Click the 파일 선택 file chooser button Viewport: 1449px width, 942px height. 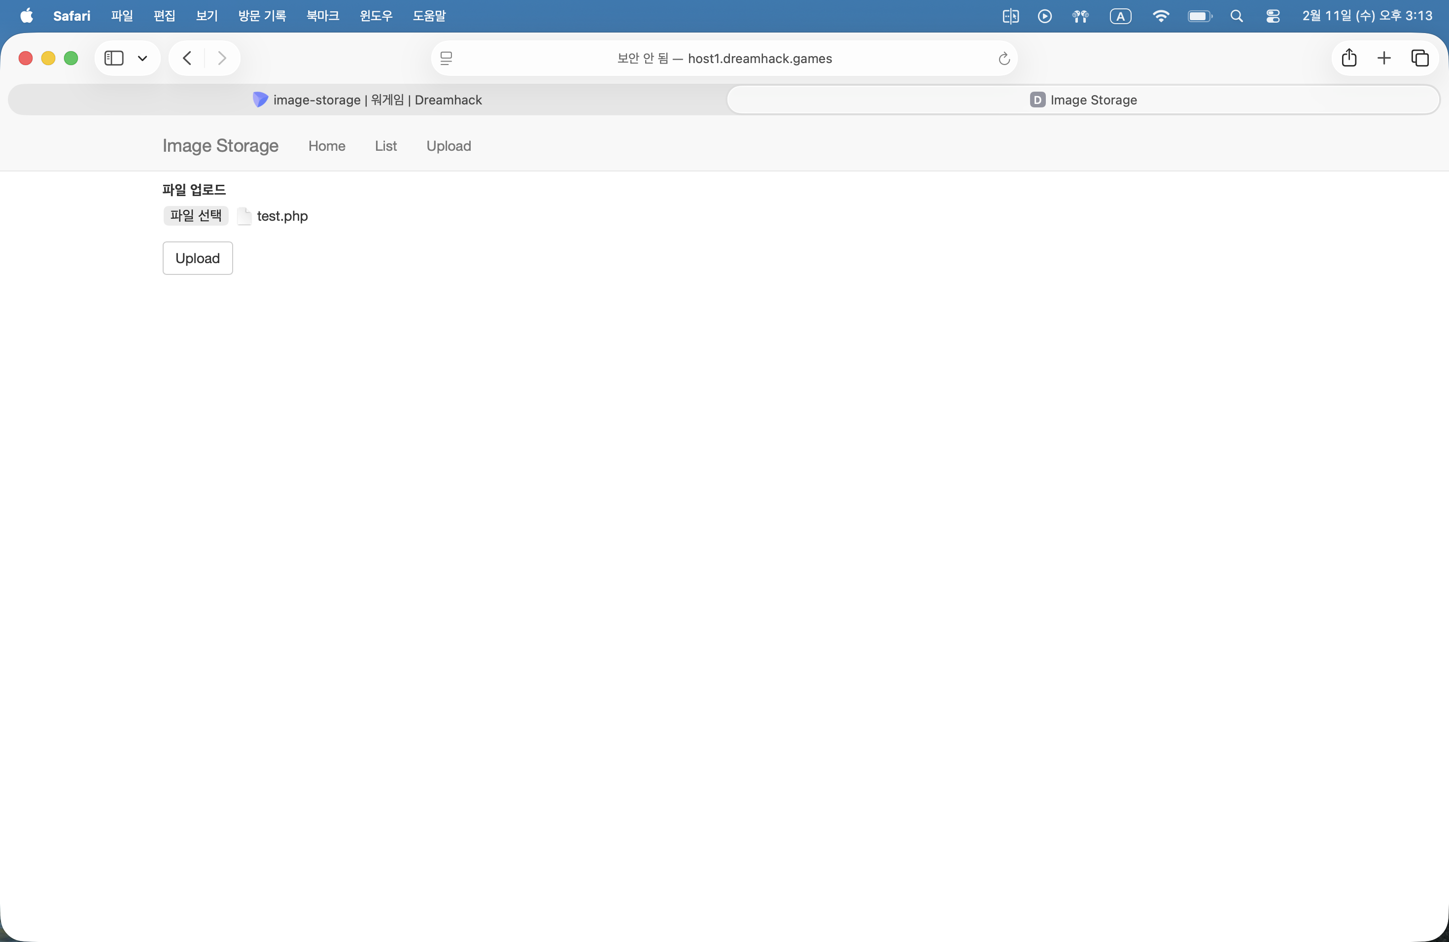196,215
